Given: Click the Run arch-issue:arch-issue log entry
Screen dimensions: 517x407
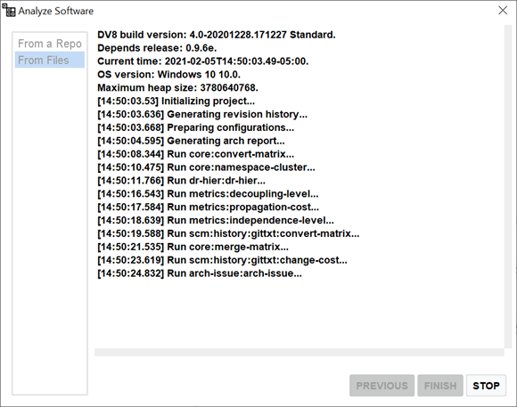Looking at the screenshot, I should tap(200, 273).
